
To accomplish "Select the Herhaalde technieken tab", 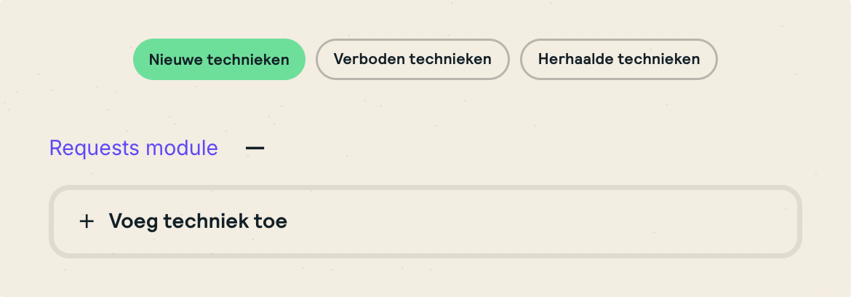I will (619, 59).
